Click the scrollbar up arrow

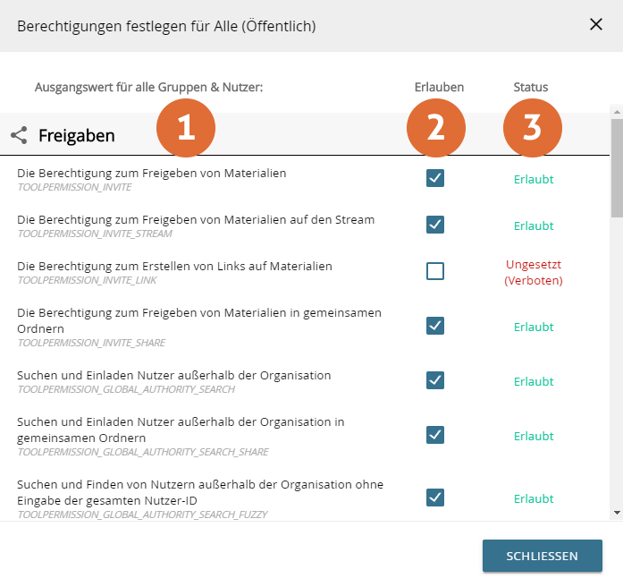tap(616, 111)
